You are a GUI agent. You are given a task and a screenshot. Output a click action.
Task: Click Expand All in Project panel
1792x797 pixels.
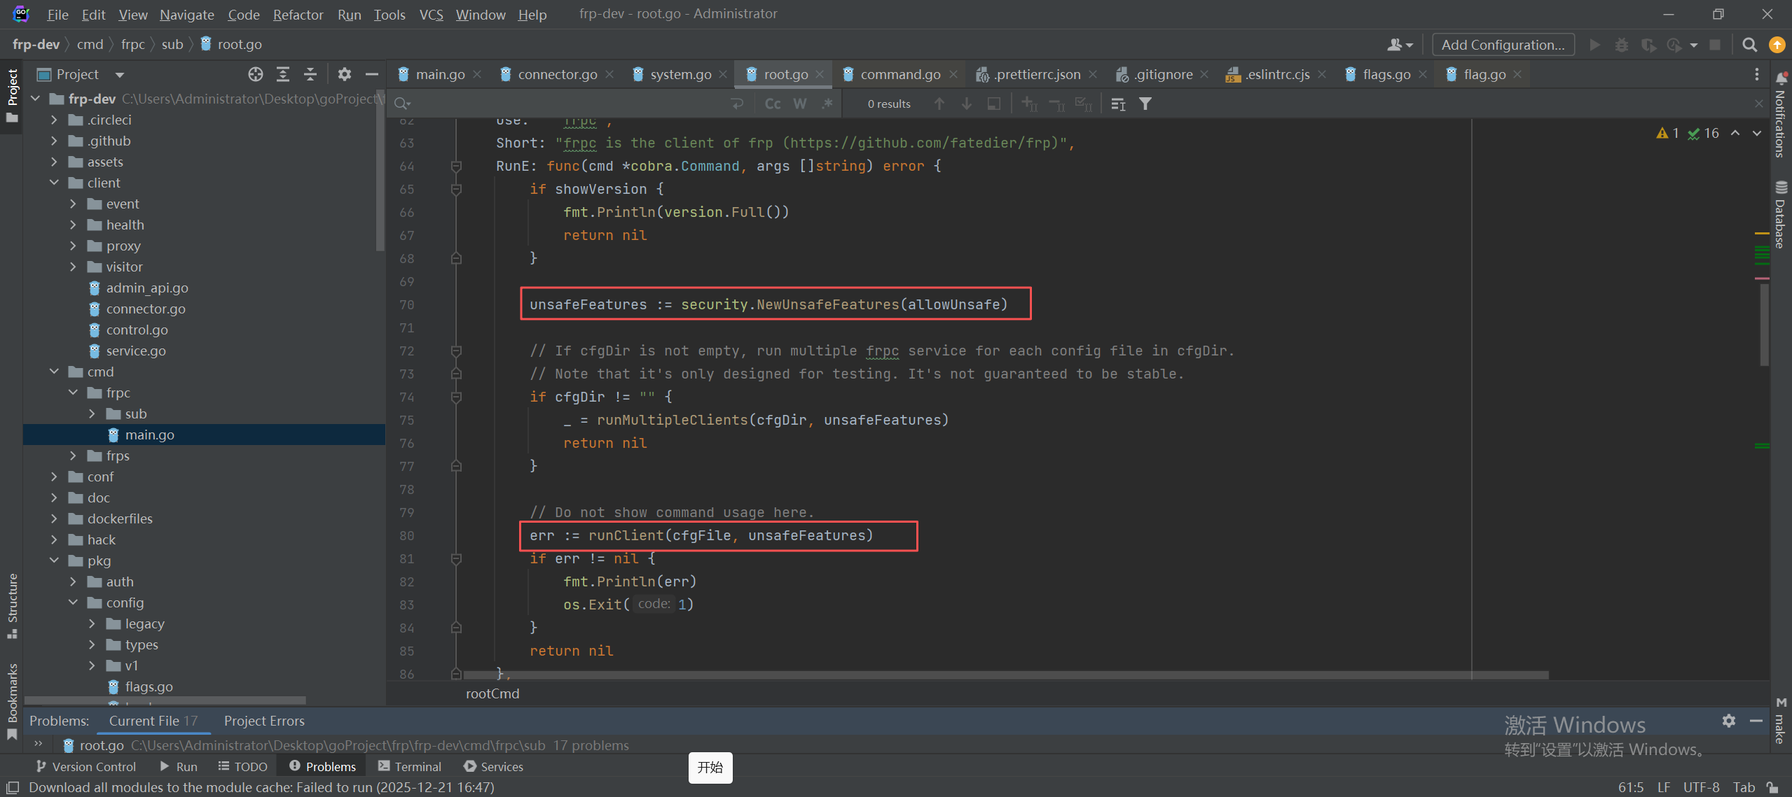(x=283, y=74)
